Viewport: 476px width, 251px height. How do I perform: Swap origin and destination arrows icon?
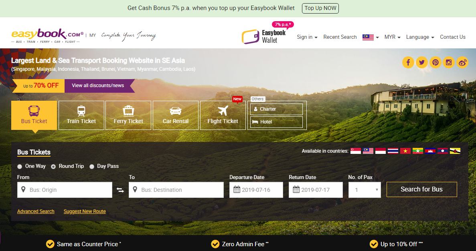point(120,190)
